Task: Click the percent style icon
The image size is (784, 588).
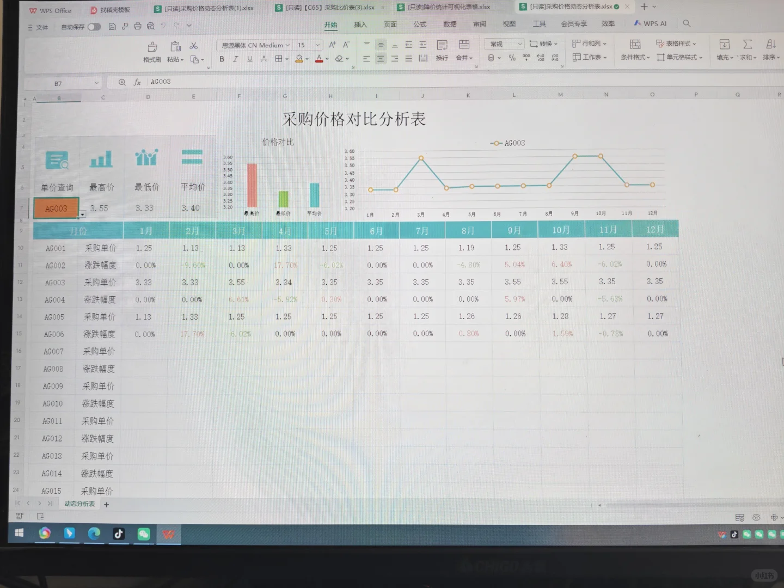Action: (x=512, y=58)
